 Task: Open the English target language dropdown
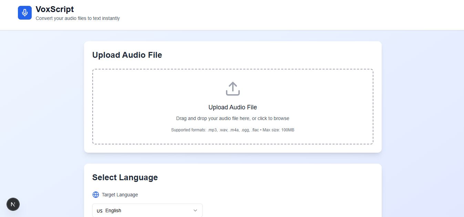click(147, 210)
